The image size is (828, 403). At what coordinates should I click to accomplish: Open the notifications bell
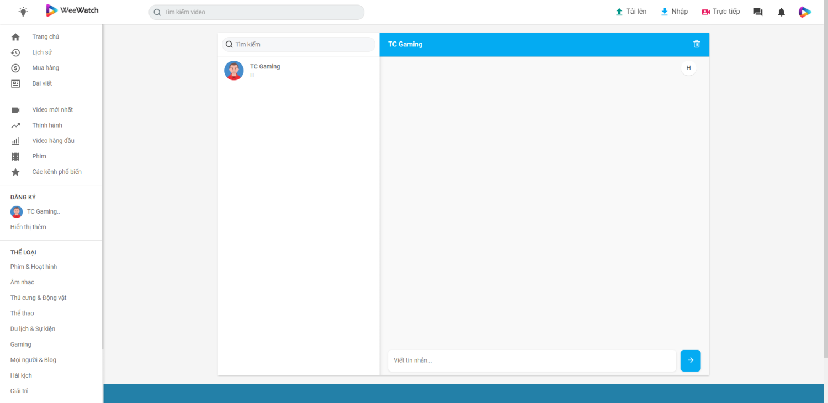pos(781,12)
